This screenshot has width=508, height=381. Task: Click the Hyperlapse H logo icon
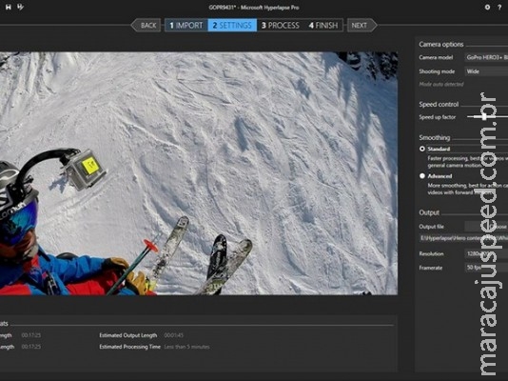[x=9, y=7]
